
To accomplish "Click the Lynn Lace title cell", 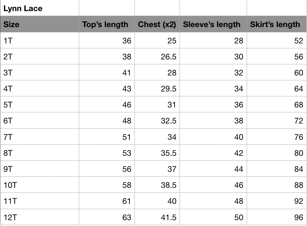I will (x=23, y=8).
